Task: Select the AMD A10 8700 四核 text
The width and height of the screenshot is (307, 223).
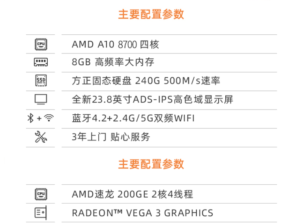Action: click(115, 44)
